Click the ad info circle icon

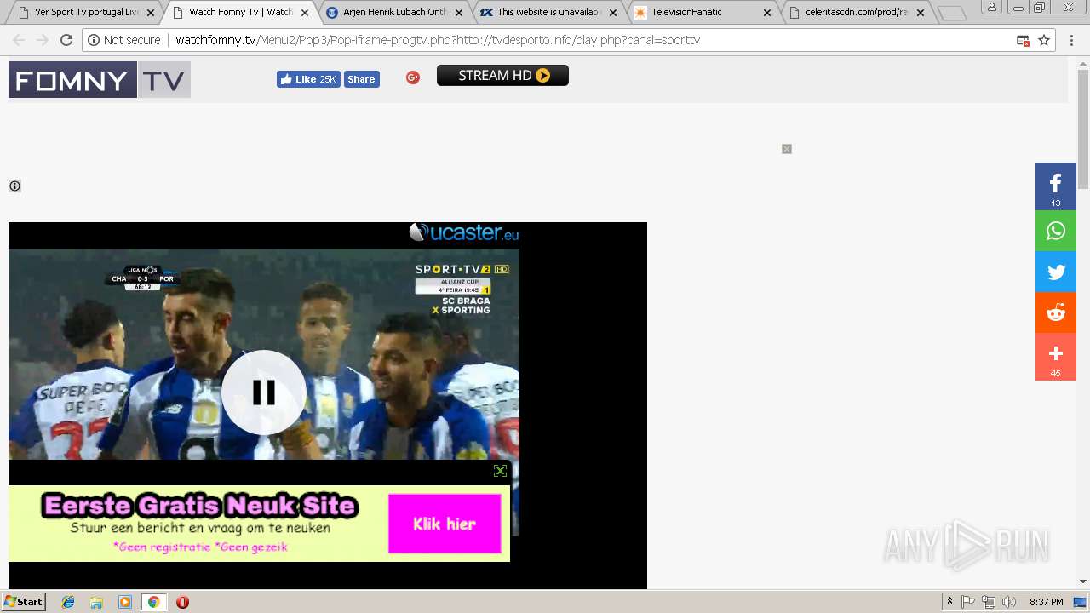14,186
